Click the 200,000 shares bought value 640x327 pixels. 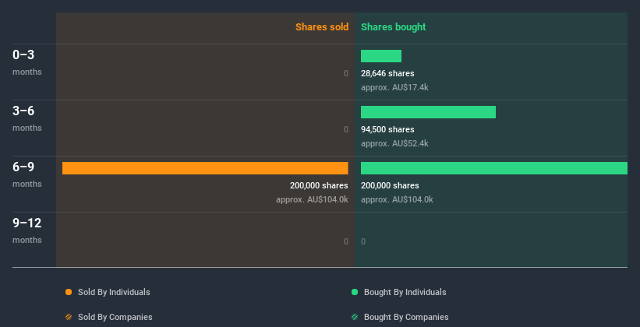click(x=390, y=185)
